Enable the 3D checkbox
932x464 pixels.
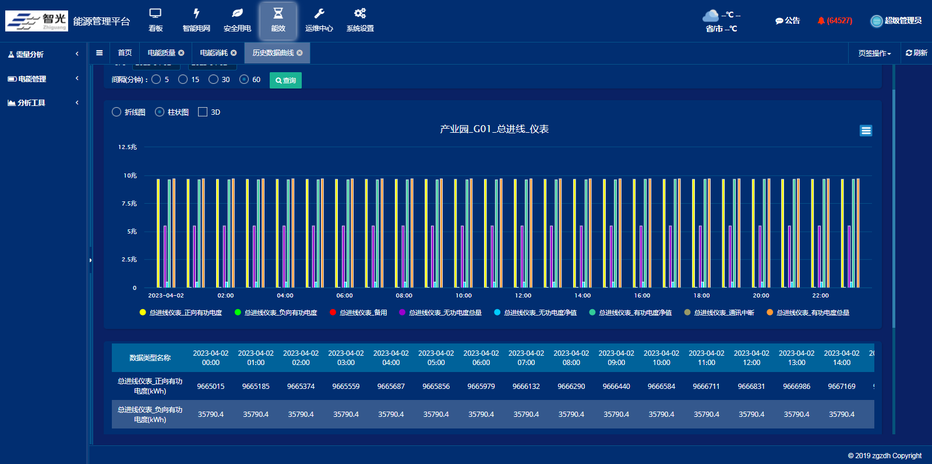[203, 112]
